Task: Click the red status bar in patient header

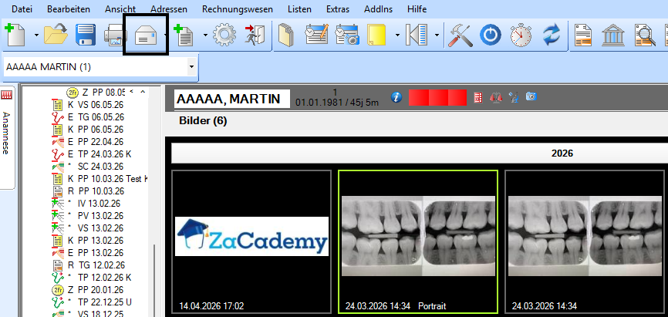Action: (x=437, y=98)
